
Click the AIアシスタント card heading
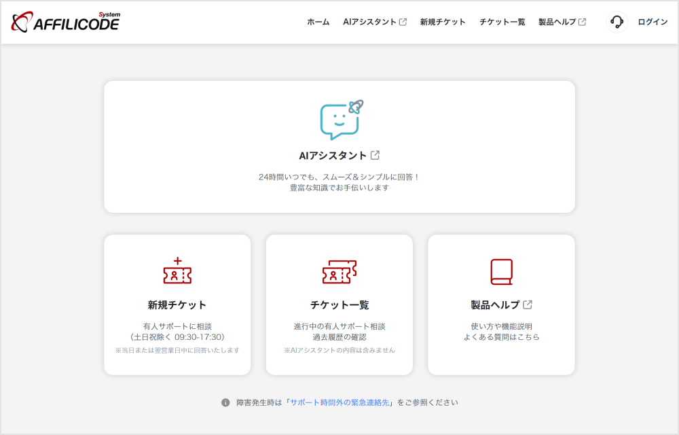[333, 156]
